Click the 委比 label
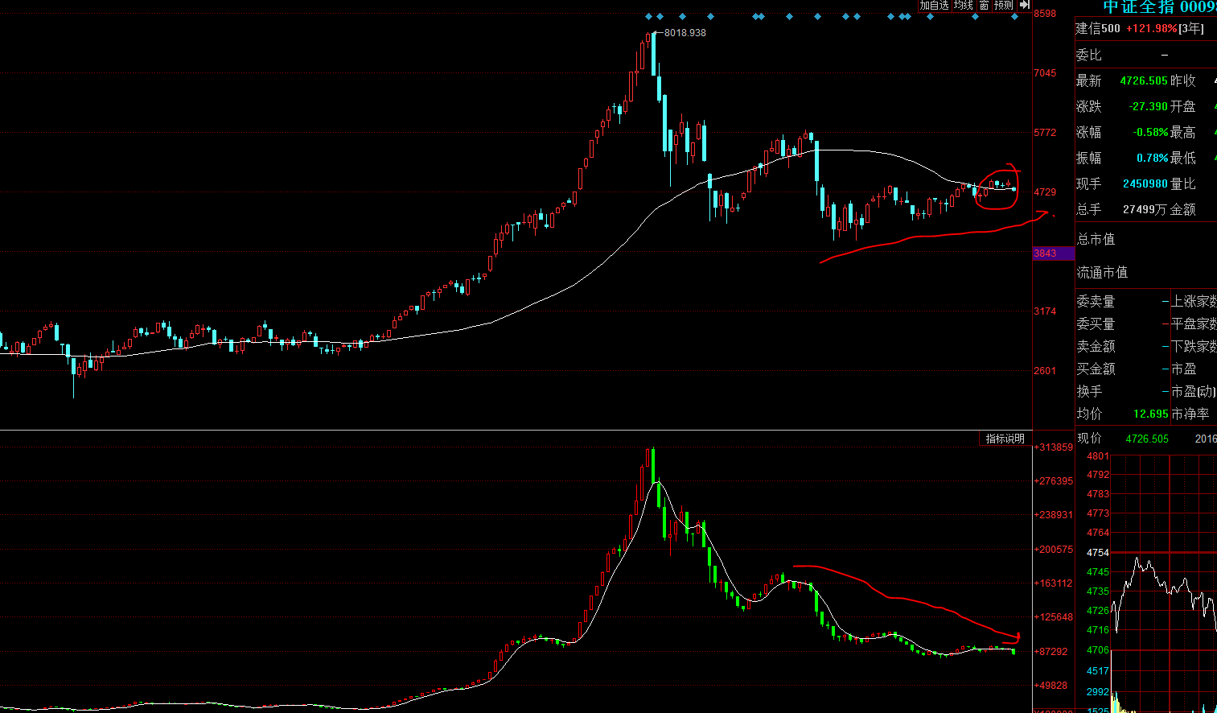Viewport: 1217px width, 713px height. tap(1089, 55)
